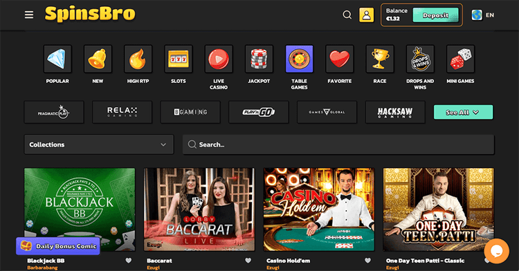Screen dimensions: 519x271
Task: Open the hamburger menu
Action: 29,15
